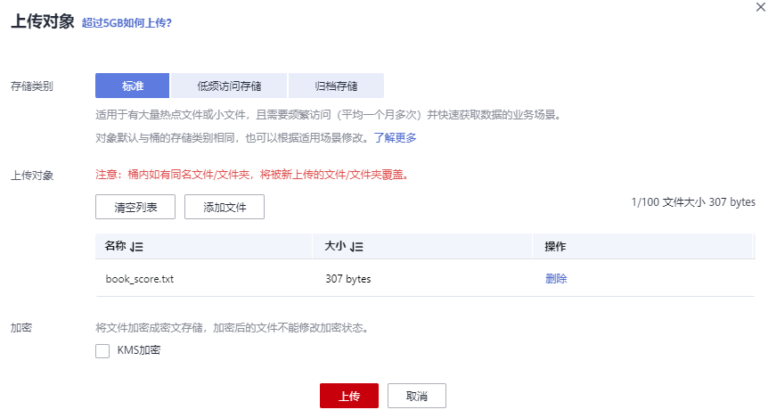This screenshot has width=768, height=418.
Task: Click the 操作 column header
Action: pos(556,247)
